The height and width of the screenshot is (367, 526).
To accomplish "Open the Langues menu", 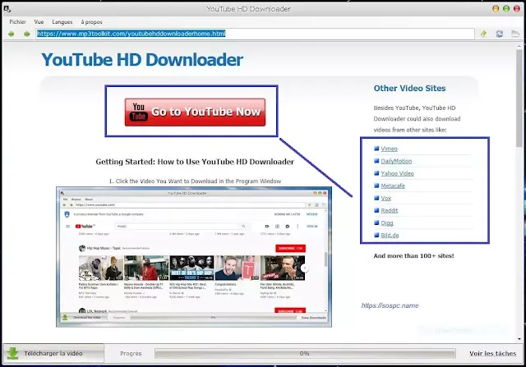I will [x=62, y=22].
